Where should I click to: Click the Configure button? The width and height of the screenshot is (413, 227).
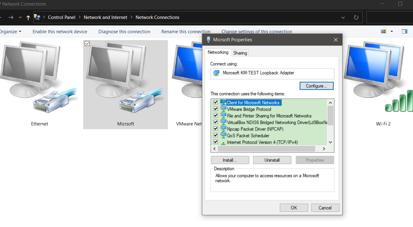pos(316,86)
